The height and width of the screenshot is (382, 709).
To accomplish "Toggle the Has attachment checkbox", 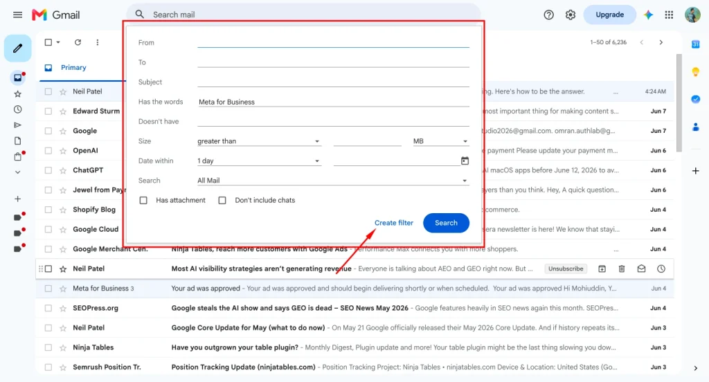I will pyautogui.click(x=143, y=200).
